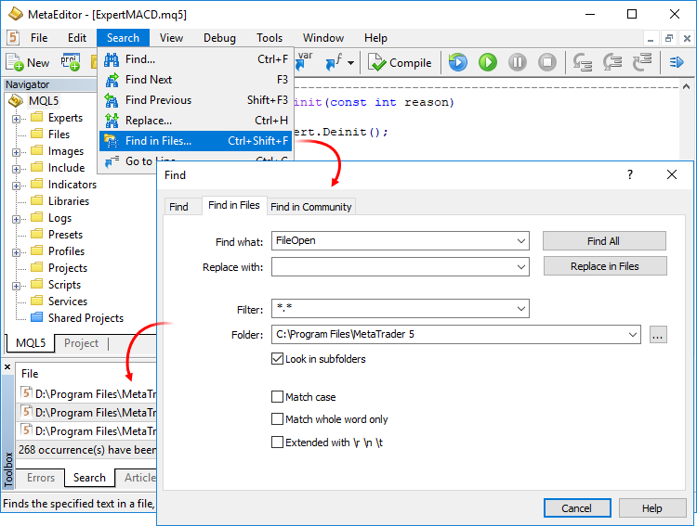This screenshot has height=526, width=697.
Task: Click the Replace in Files button
Action: pyautogui.click(x=605, y=266)
